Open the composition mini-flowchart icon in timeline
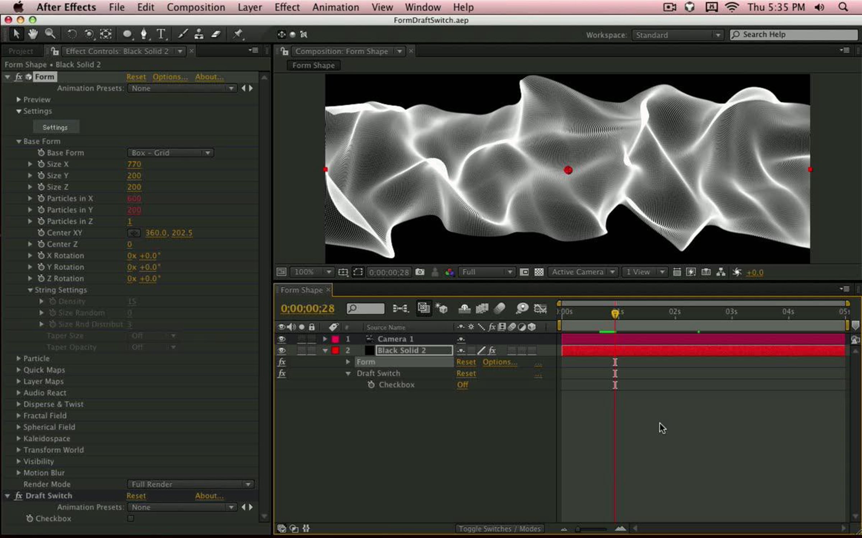862x538 pixels. [x=400, y=308]
